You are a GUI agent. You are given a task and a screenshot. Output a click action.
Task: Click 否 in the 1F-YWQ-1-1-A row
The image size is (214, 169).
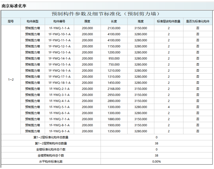tap(198, 28)
